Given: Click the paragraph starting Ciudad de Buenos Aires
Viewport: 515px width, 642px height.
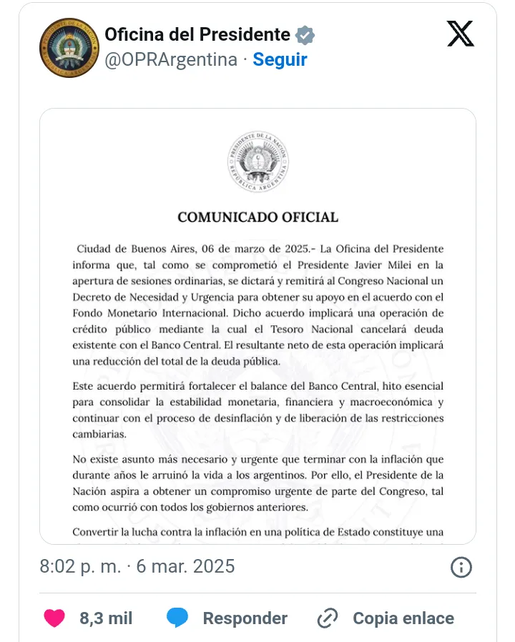Looking at the screenshot, I should 257,305.
